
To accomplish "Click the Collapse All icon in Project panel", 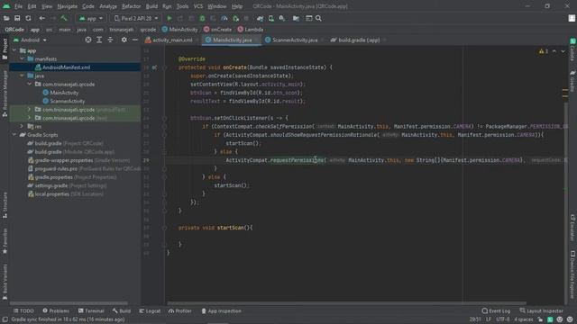I will click(110, 40).
